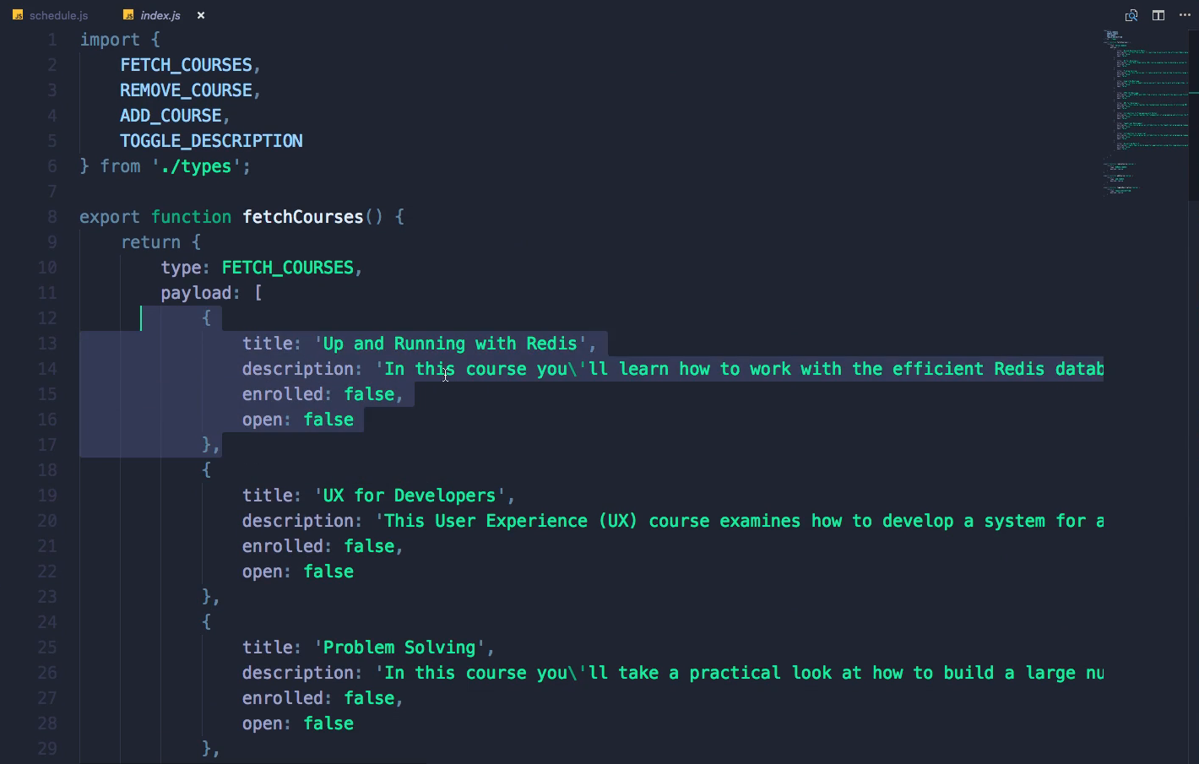Click the payload key on line 11

tap(196, 293)
